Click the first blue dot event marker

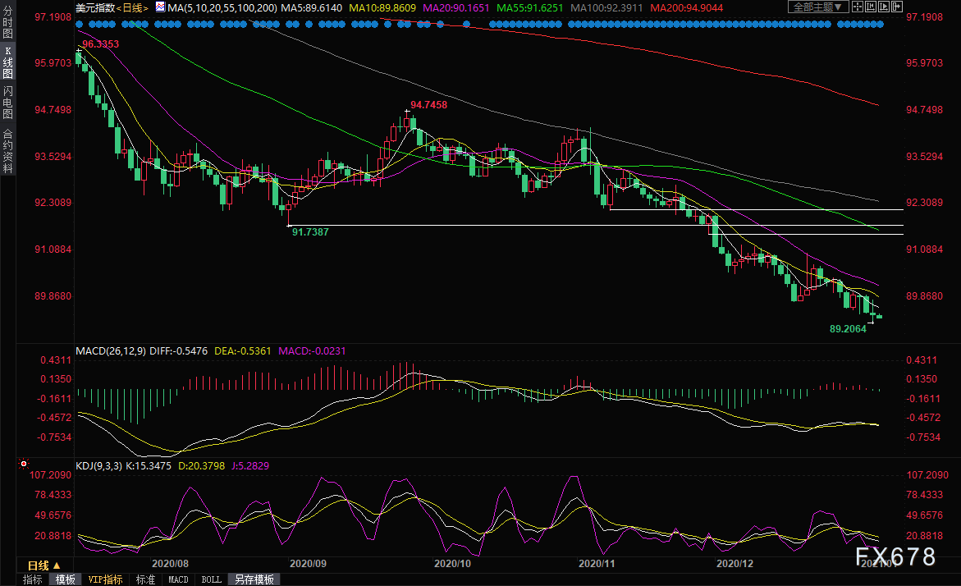click(79, 25)
